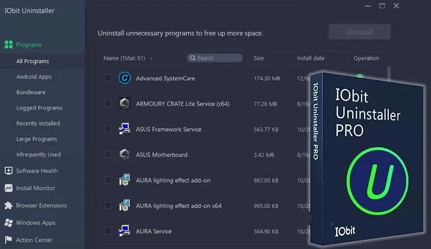Click the green trash icon for Advanced SystemCare
The height and width of the screenshot is (249, 431).
pyautogui.click(x=360, y=76)
